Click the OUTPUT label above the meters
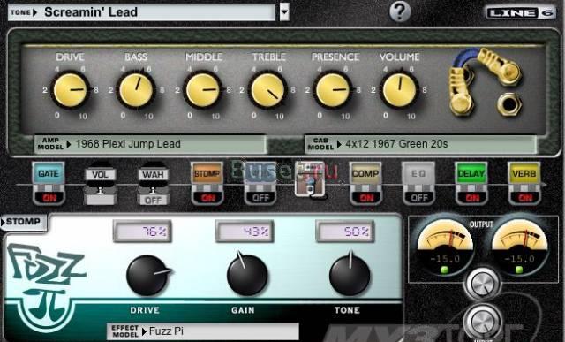 481,224
